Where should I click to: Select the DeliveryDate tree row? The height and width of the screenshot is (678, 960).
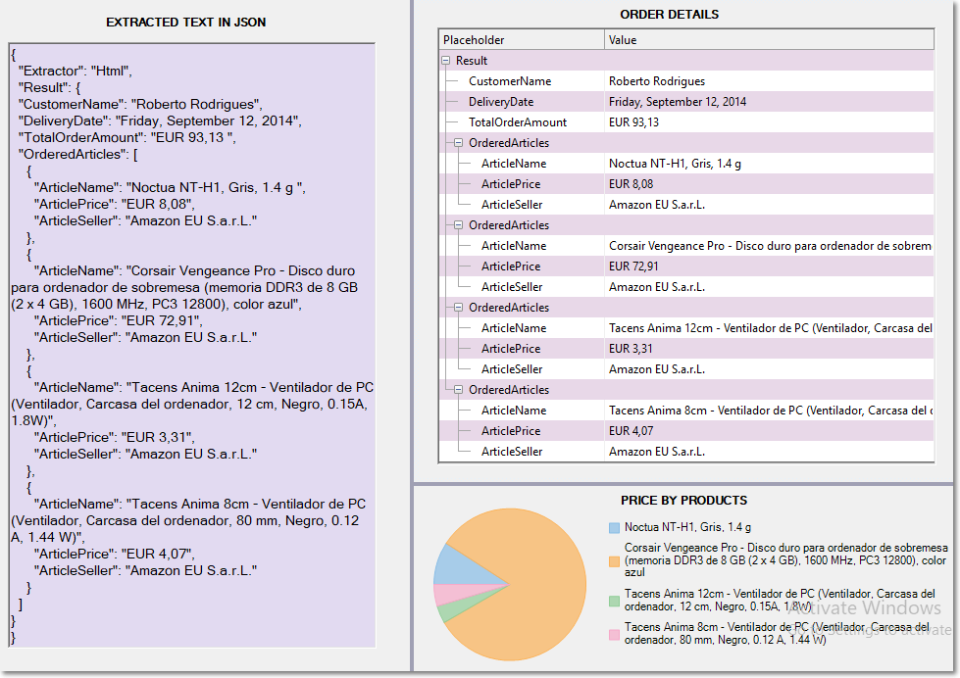coord(501,102)
